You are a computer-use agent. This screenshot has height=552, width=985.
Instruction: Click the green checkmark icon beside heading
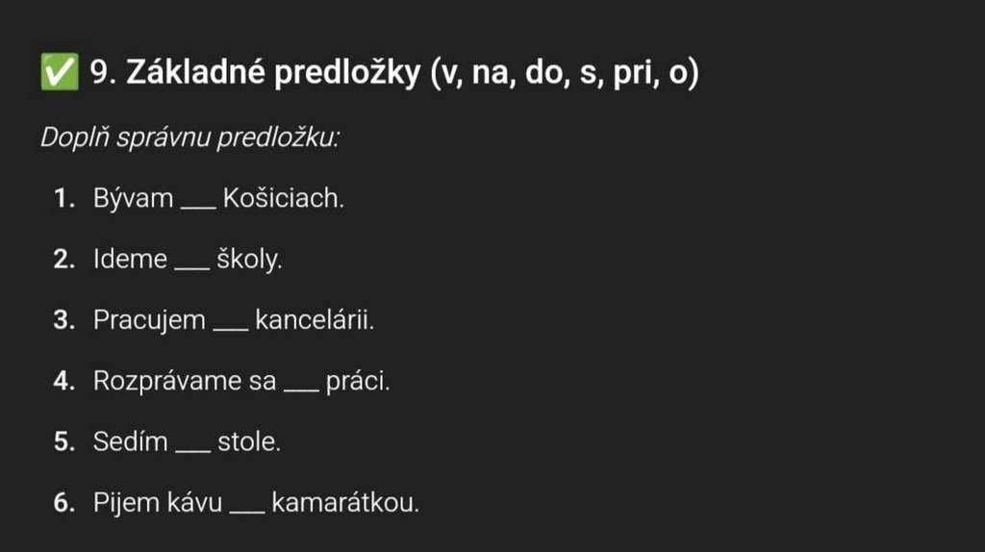(58, 73)
